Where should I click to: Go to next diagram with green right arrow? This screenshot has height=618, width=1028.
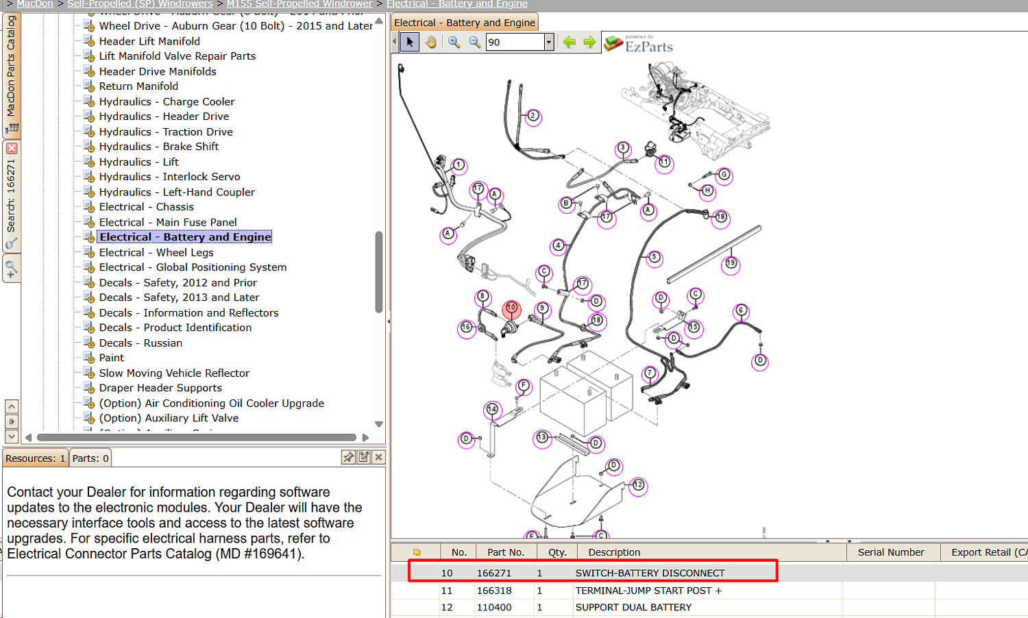tap(590, 42)
